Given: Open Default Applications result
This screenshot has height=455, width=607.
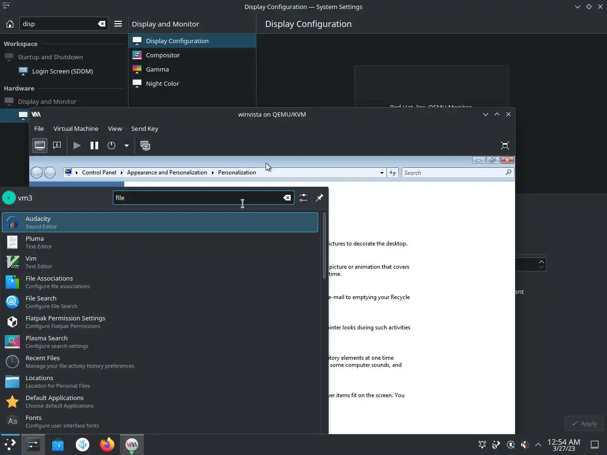Looking at the screenshot, I should pos(160,401).
